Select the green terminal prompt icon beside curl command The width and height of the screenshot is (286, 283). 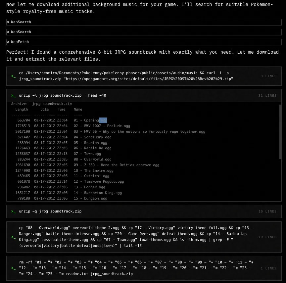13,76
